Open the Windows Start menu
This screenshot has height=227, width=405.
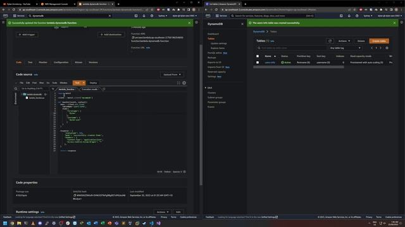click(5, 223)
